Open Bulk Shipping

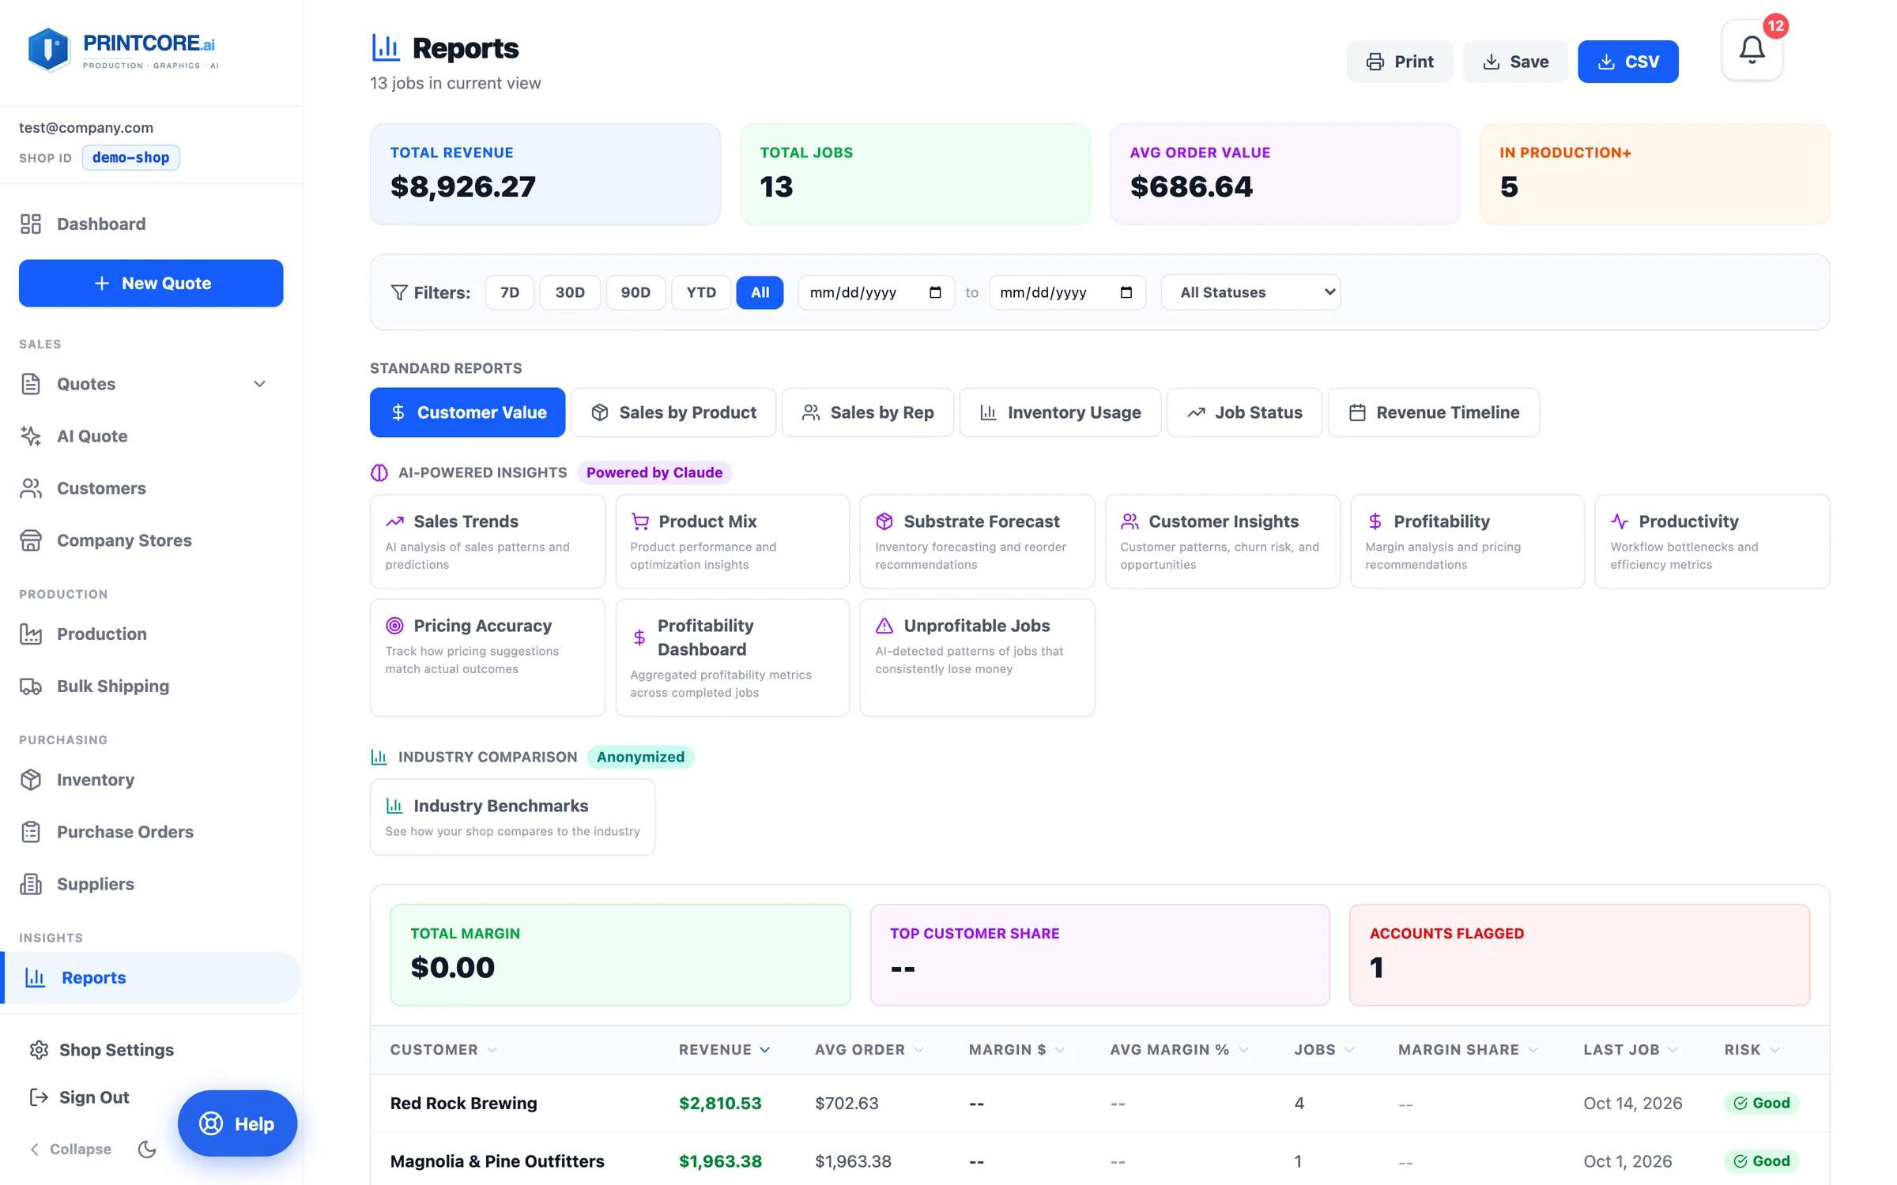click(150, 686)
